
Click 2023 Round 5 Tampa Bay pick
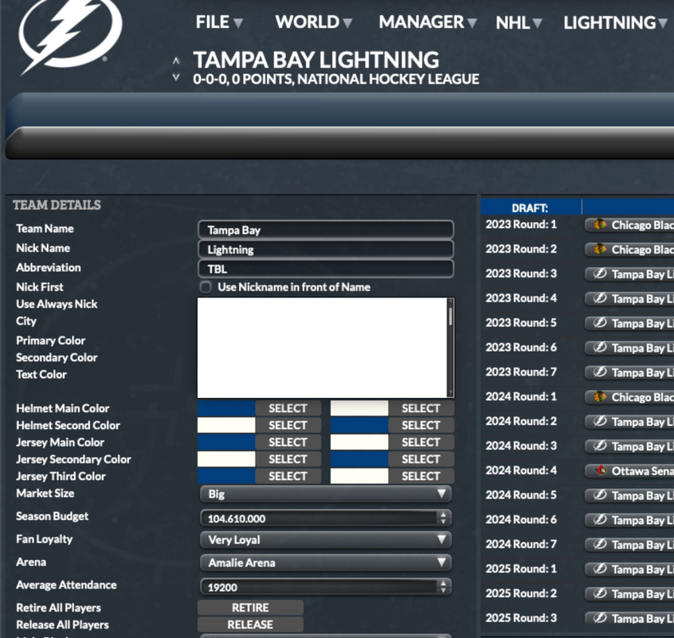(x=629, y=323)
